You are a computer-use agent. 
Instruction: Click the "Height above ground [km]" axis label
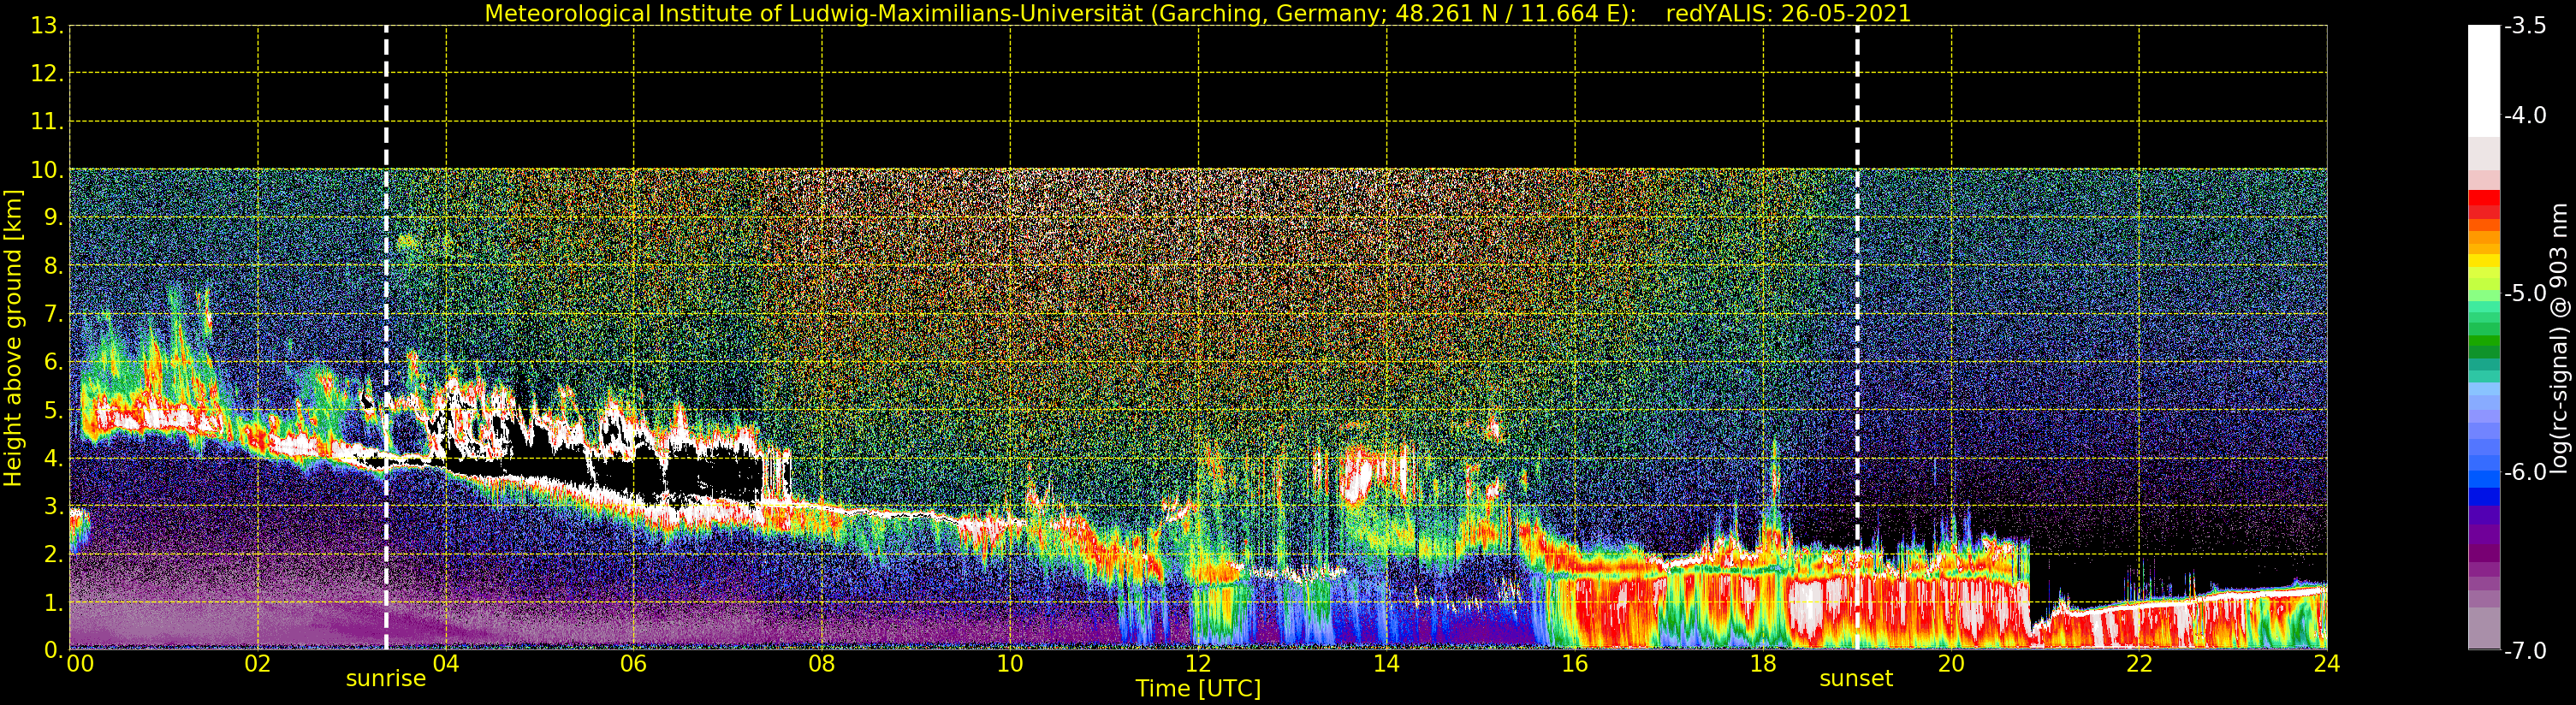tap(13, 338)
